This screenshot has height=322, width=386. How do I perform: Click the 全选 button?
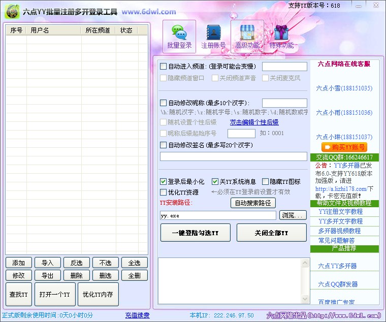(135, 263)
